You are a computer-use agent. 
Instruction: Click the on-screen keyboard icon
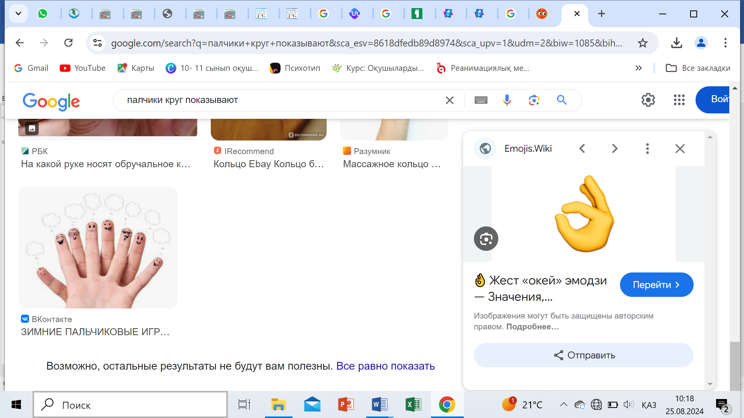[x=481, y=100]
